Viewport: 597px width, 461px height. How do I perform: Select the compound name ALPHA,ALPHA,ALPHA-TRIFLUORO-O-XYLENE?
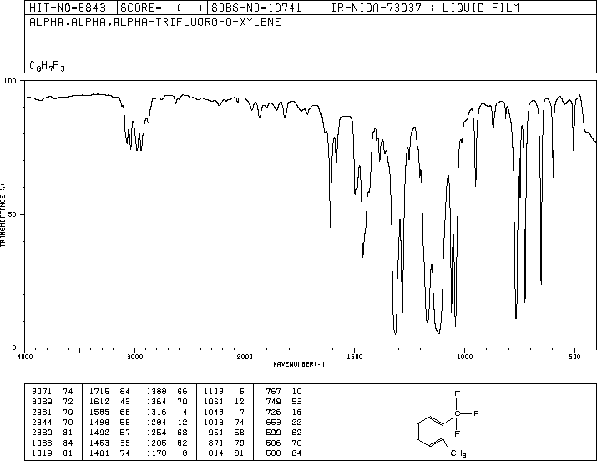(x=155, y=22)
